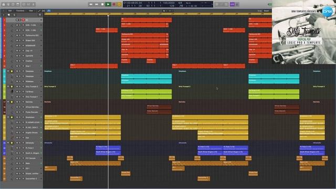
Task: Click the blue Catch playhead icon
Action: coord(49,10)
